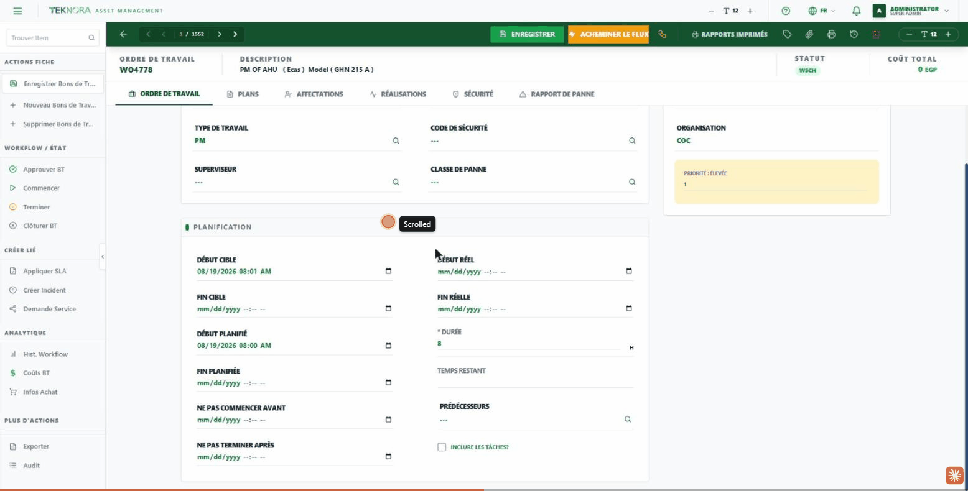The height and width of the screenshot is (491, 968).
Task: Click Demande Service
Action: [53, 309]
